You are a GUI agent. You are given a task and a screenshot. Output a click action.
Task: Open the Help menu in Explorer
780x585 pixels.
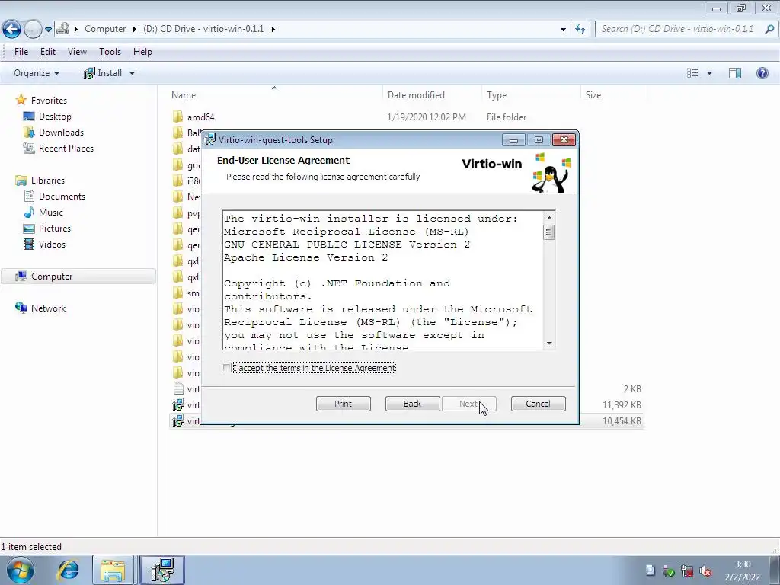(x=142, y=52)
